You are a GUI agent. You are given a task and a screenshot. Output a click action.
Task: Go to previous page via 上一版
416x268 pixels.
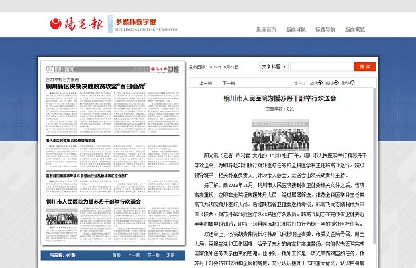(134, 255)
